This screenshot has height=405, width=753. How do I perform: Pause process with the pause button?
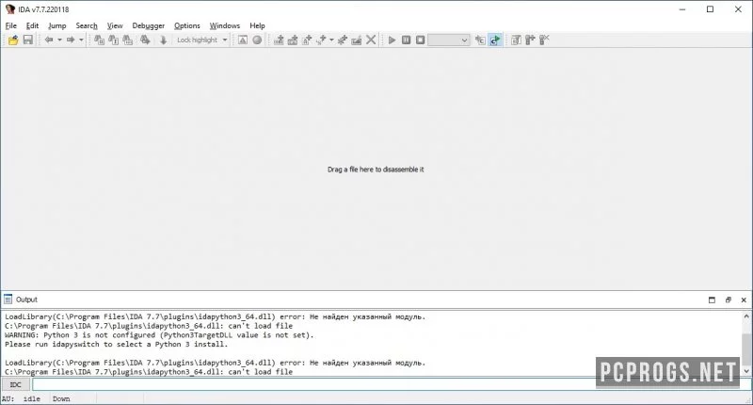pos(407,40)
